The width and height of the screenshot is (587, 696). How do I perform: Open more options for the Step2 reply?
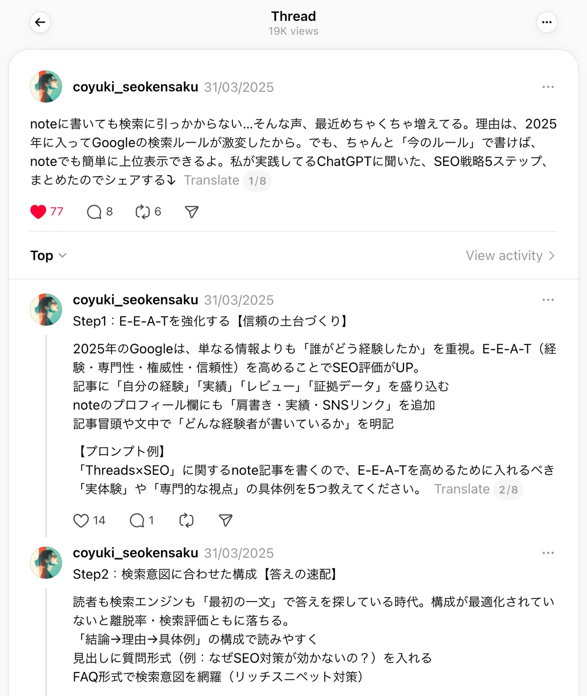[548, 553]
